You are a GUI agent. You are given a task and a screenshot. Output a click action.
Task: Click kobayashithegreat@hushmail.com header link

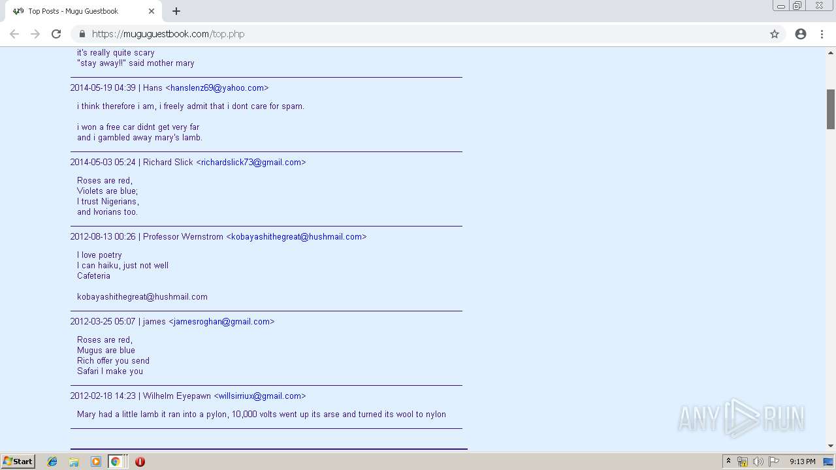click(297, 237)
